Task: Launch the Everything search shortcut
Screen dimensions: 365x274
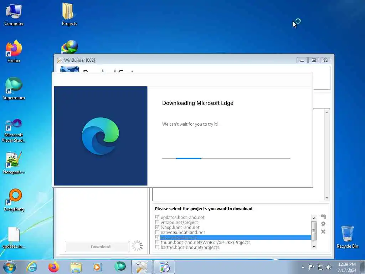Action: [x=14, y=200]
